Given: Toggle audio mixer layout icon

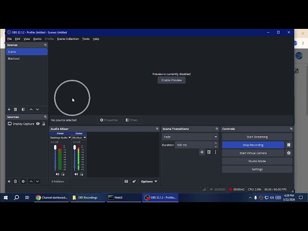Looking at the screenshot, I should click(126, 181).
